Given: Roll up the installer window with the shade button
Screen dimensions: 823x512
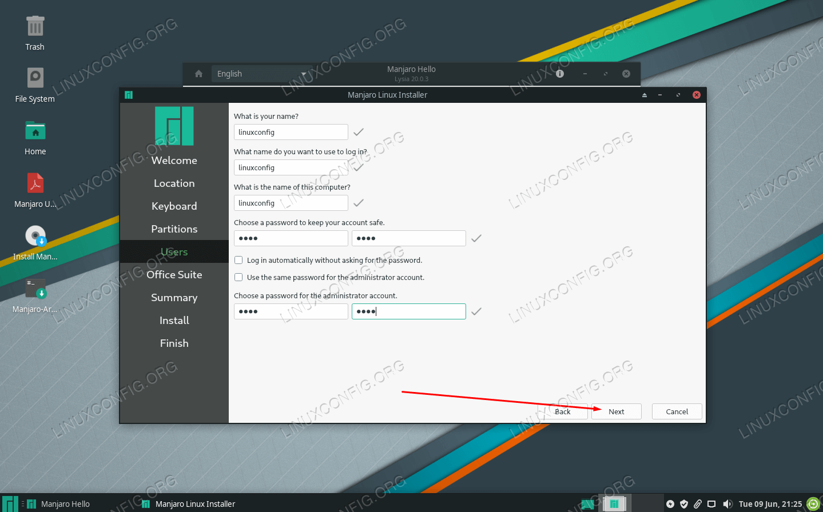Looking at the screenshot, I should (x=645, y=95).
